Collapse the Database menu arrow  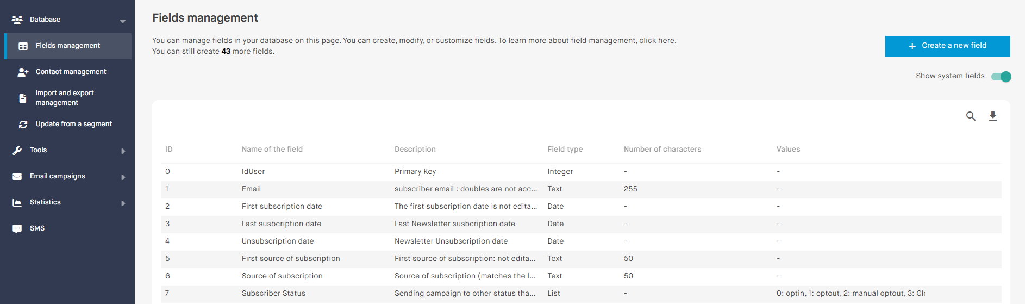(123, 21)
